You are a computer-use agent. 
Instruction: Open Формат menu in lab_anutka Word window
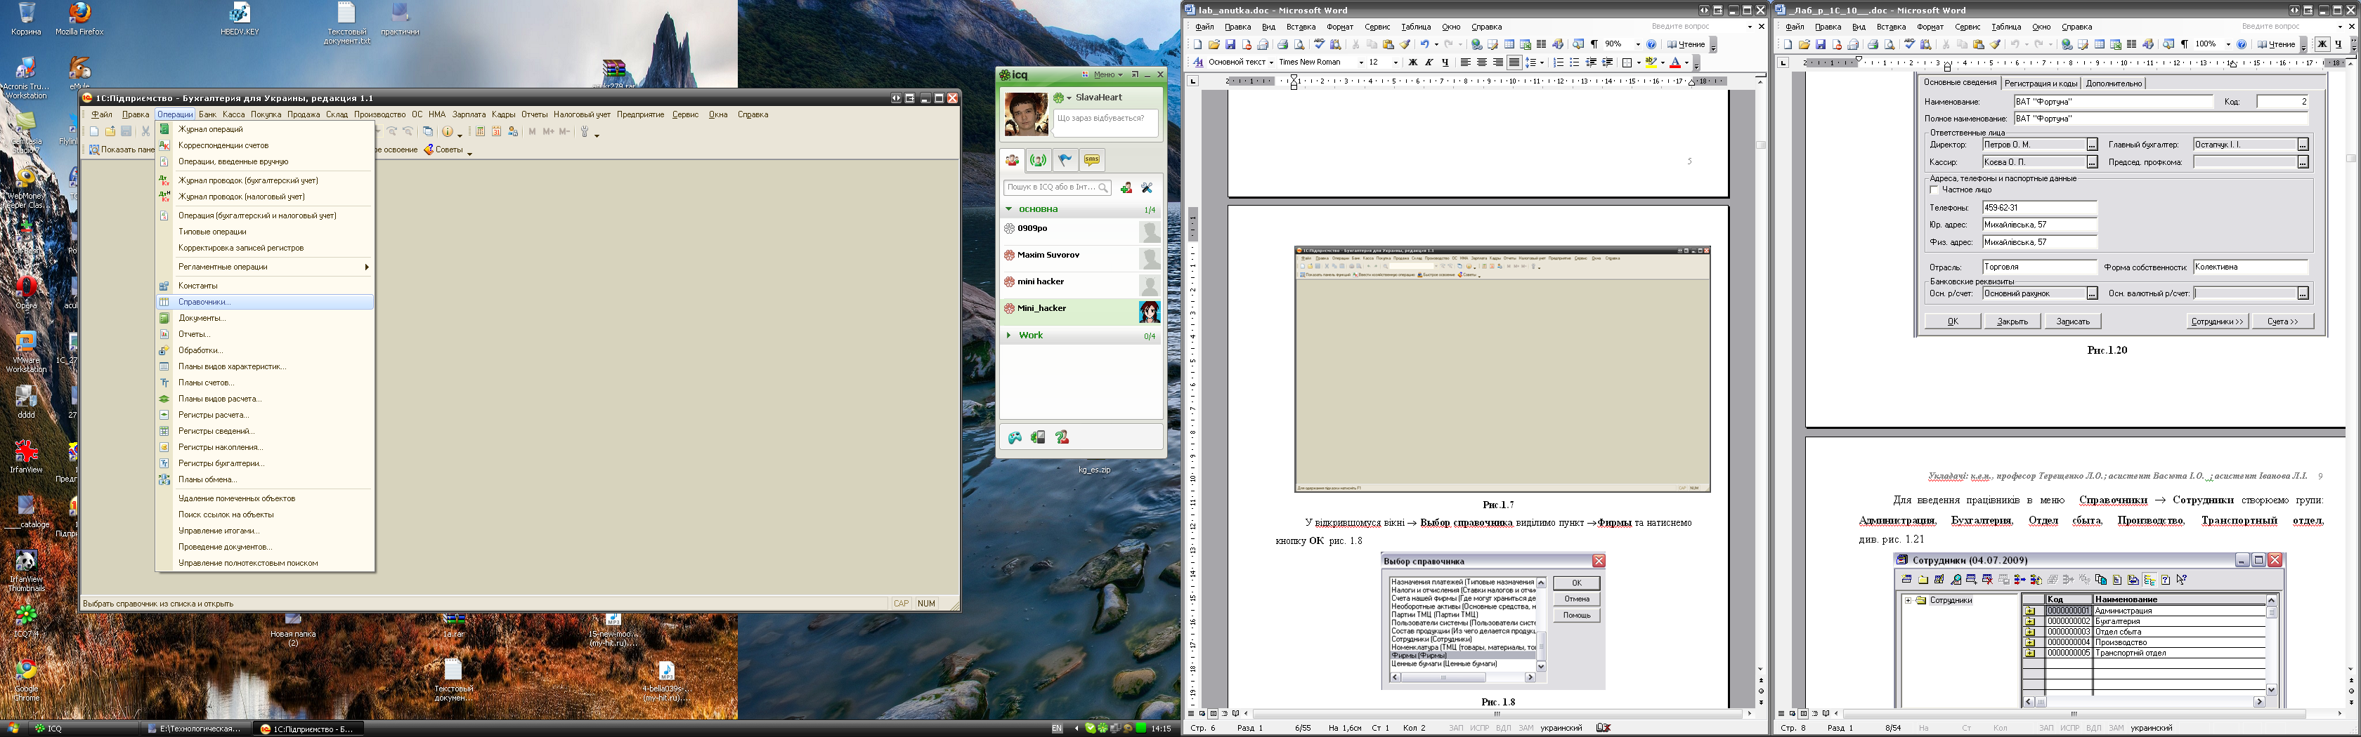(x=1339, y=27)
